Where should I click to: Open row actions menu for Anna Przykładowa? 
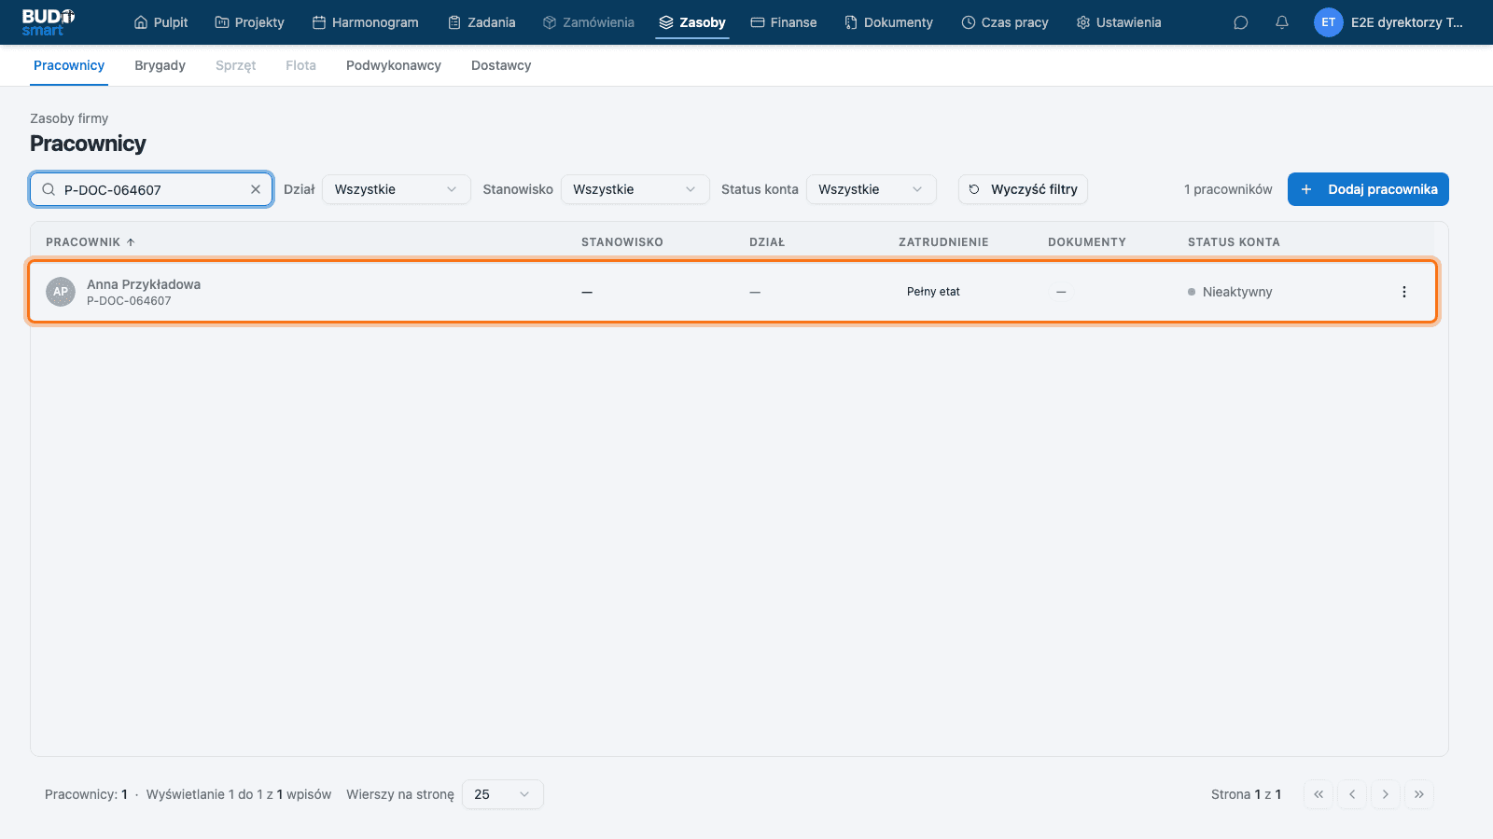(1404, 292)
